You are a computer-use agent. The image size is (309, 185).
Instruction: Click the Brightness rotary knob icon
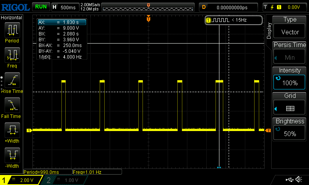click(278, 129)
